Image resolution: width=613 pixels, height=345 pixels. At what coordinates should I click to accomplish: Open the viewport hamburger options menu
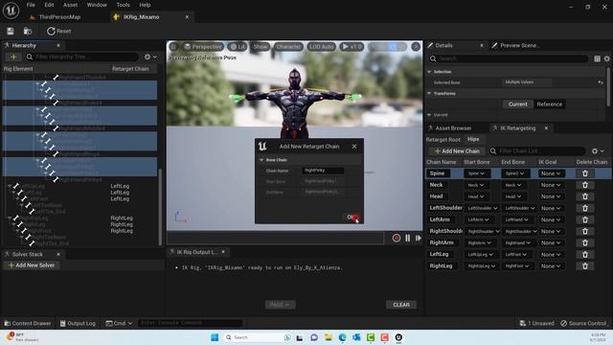pos(173,47)
